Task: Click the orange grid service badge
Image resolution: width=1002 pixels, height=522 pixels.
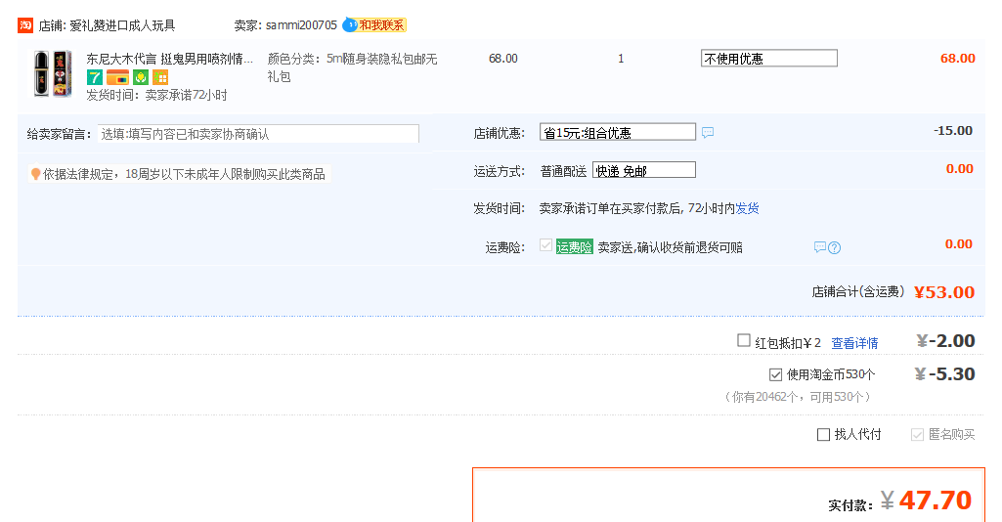Action: point(160,77)
